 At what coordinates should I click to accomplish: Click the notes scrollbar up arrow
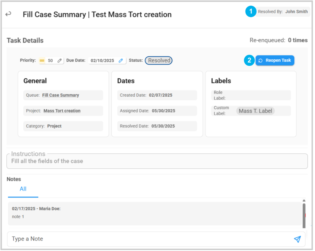click(304, 200)
